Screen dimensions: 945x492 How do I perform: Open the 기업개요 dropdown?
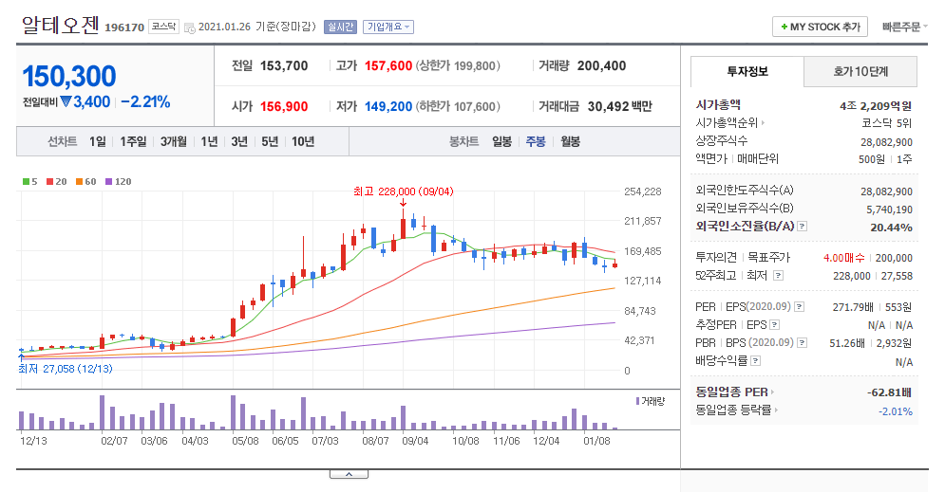tap(388, 27)
